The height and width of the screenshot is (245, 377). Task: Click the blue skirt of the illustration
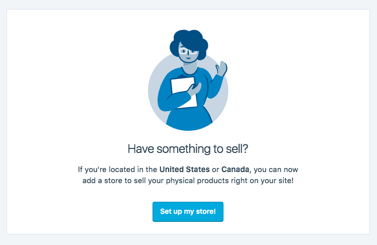(189, 118)
